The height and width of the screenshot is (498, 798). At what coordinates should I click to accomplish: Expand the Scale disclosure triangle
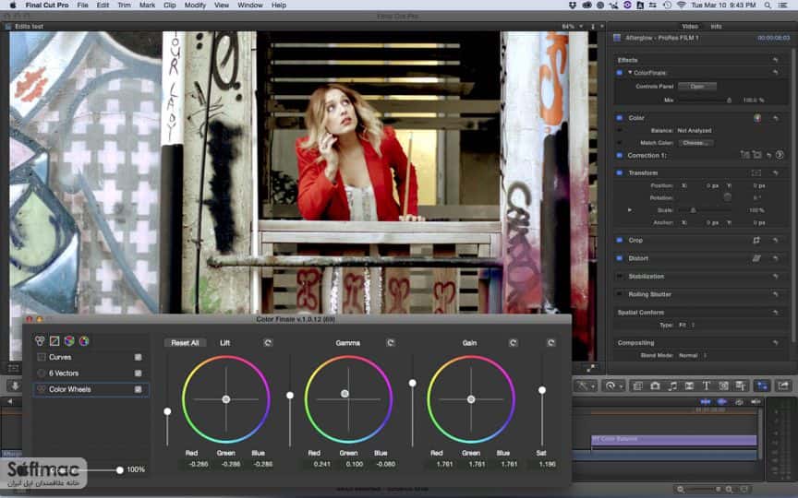tap(630, 210)
